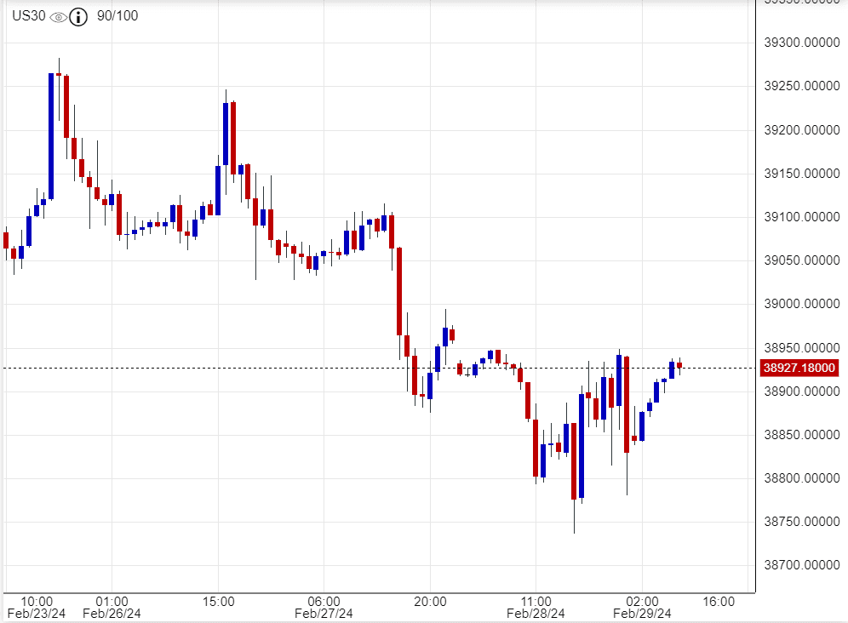Select the 02:00 Feb/29/24 time label
This screenshot has width=848, height=623.
click(643, 607)
